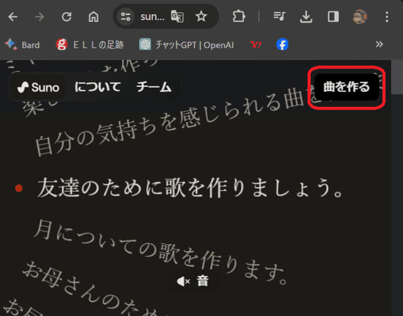This screenshot has height=316, width=403.
Task: Click the Google Translate icon in address bar
Action: click(177, 17)
